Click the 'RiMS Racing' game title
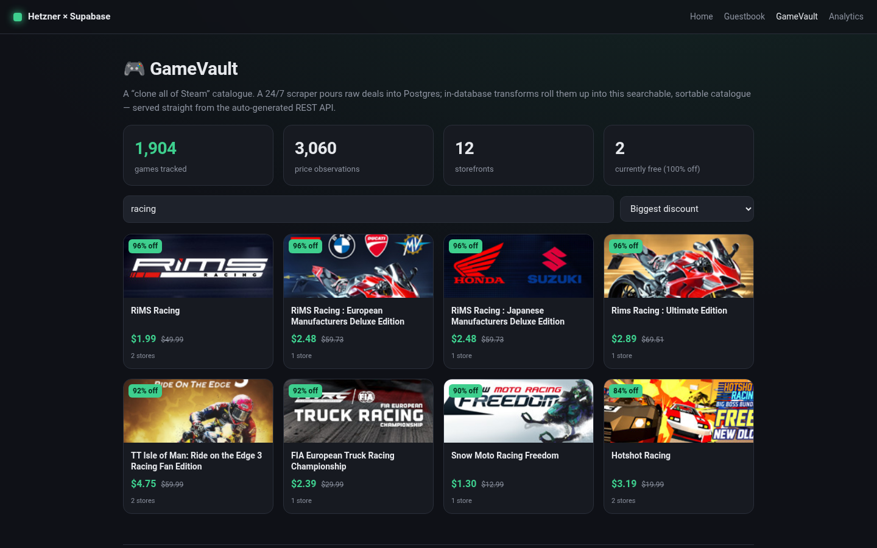This screenshot has height=548, width=877. pos(155,311)
